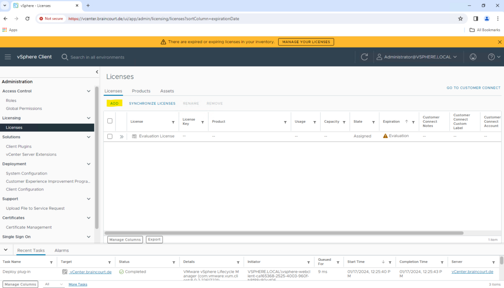Select all licenses with the header checkbox
The height and width of the screenshot is (288, 504).
click(110, 121)
